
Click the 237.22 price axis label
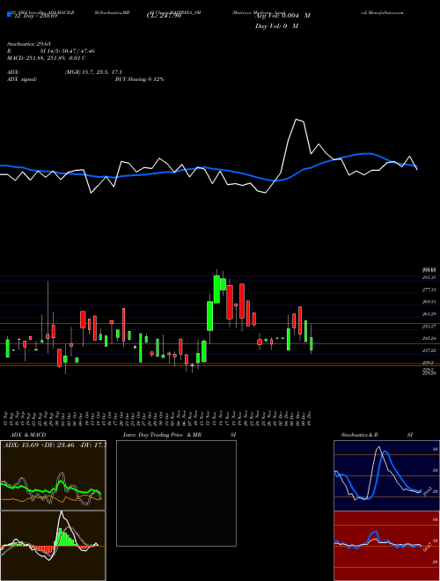pyautogui.click(x=429, y=350)
